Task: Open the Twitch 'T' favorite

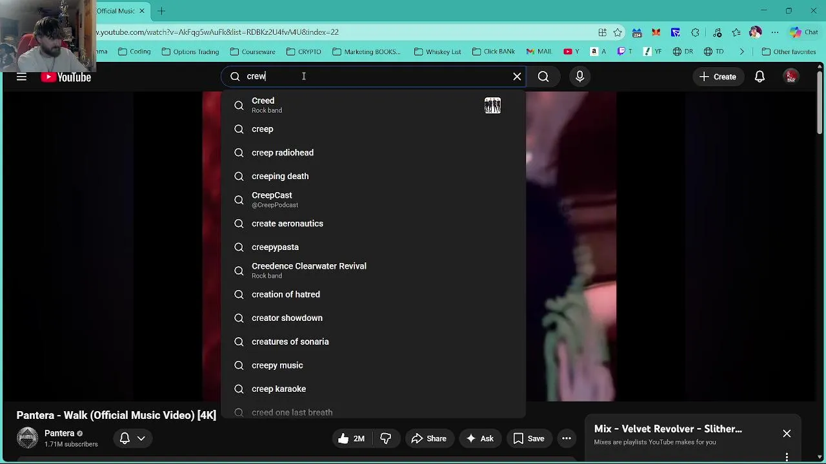Action: [x=625, y=52]
